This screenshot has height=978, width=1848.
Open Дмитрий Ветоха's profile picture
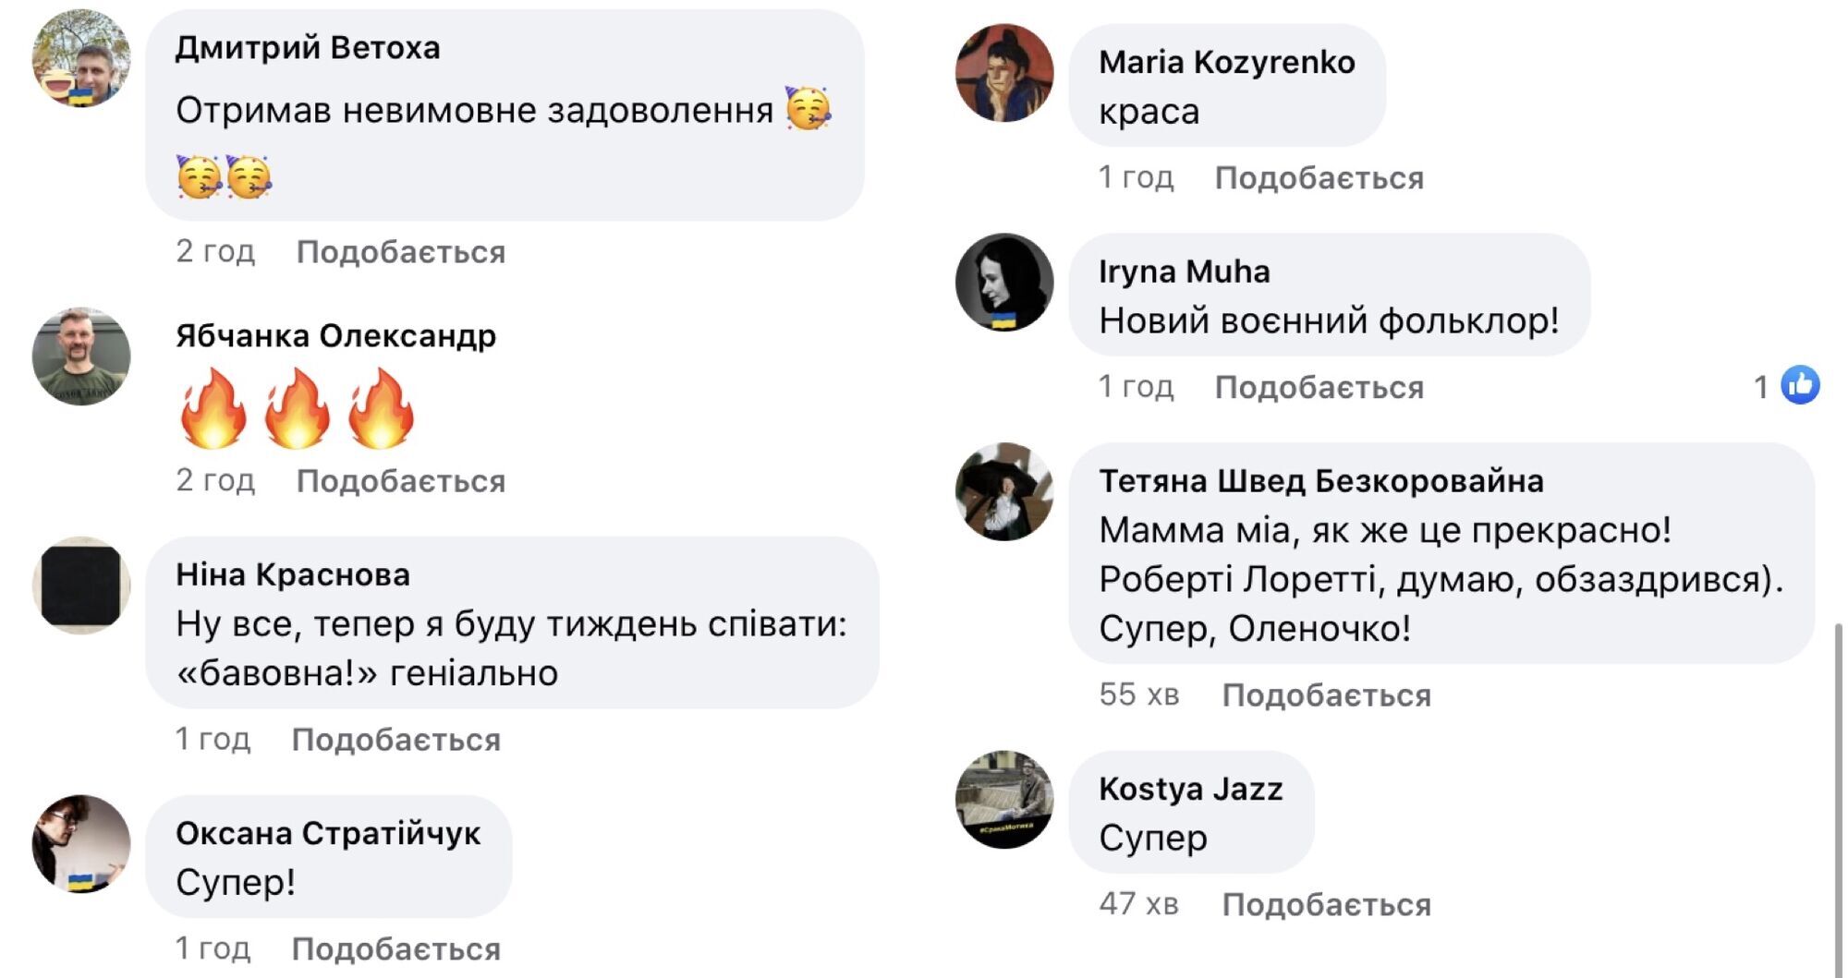pyautogui.click(x=79, y=60)
